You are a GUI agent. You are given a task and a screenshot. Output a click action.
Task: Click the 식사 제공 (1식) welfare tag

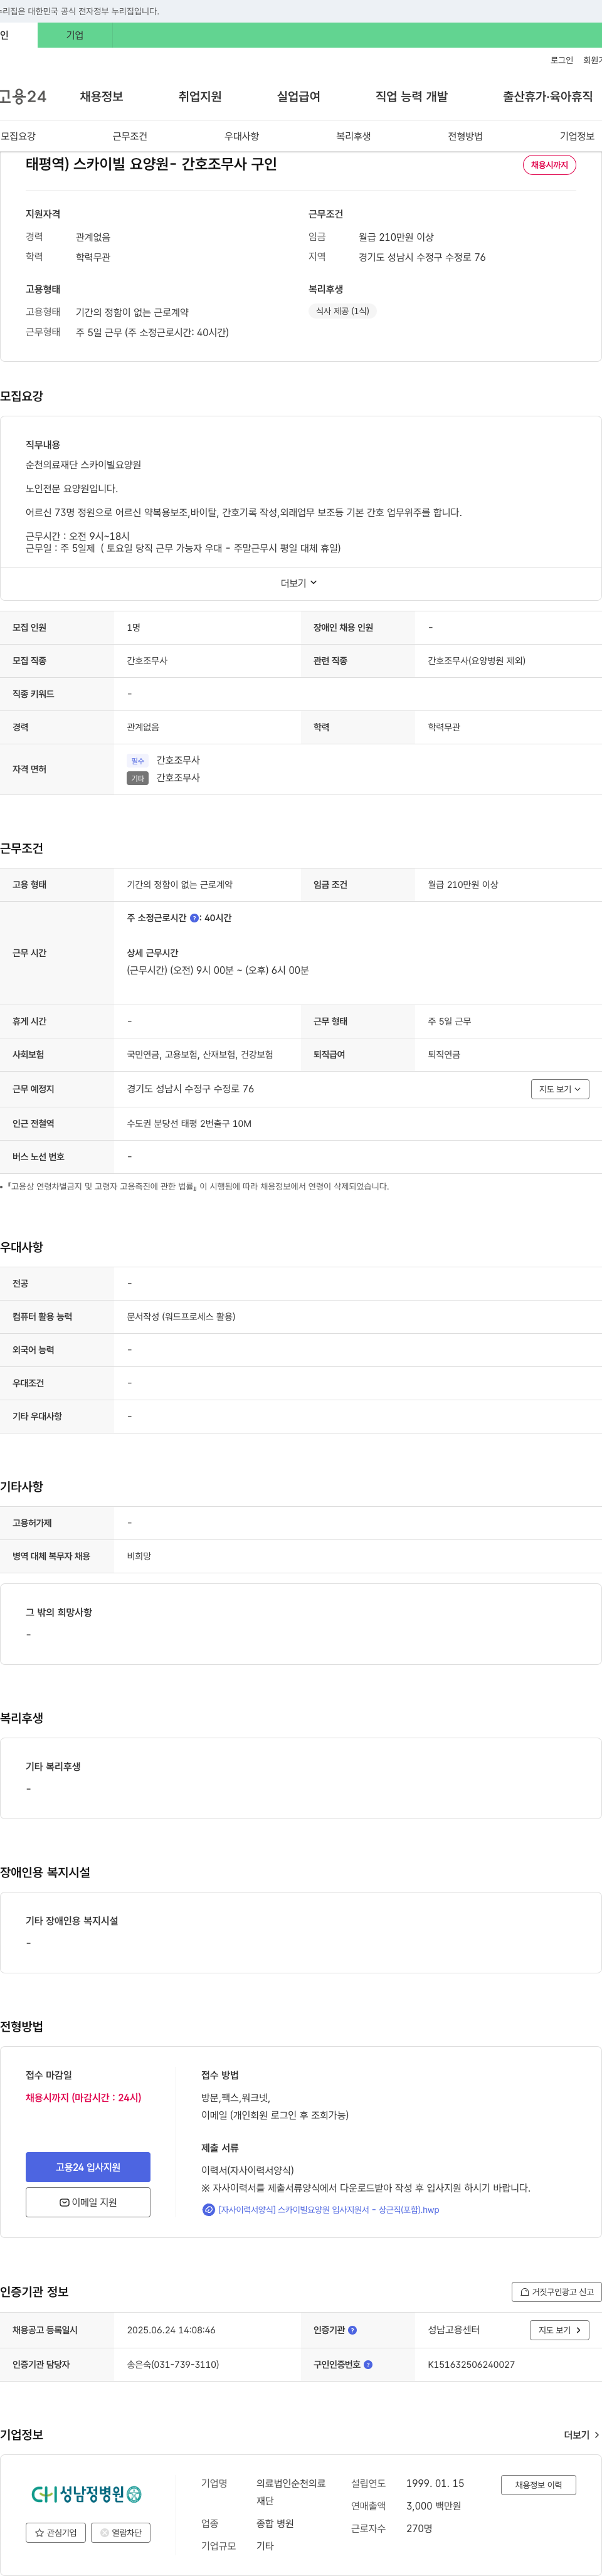tap(342, 311)
